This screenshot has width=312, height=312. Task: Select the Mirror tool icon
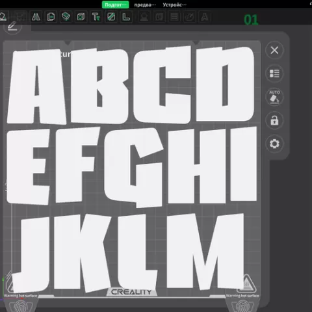pos(36,17)
